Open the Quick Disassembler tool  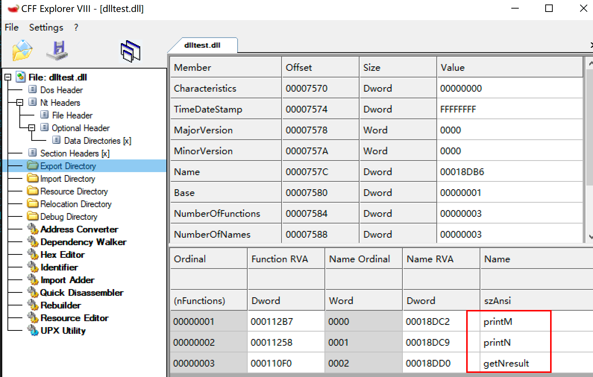pyautogui.click(x=81, y=292)
